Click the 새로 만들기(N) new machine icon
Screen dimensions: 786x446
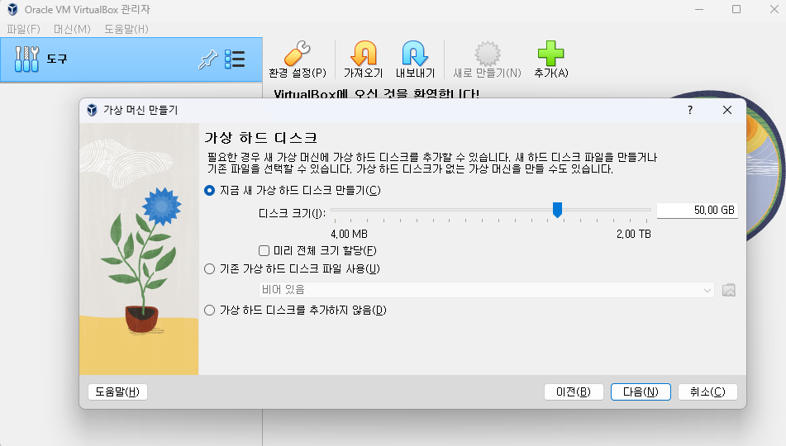click(488, 54)
